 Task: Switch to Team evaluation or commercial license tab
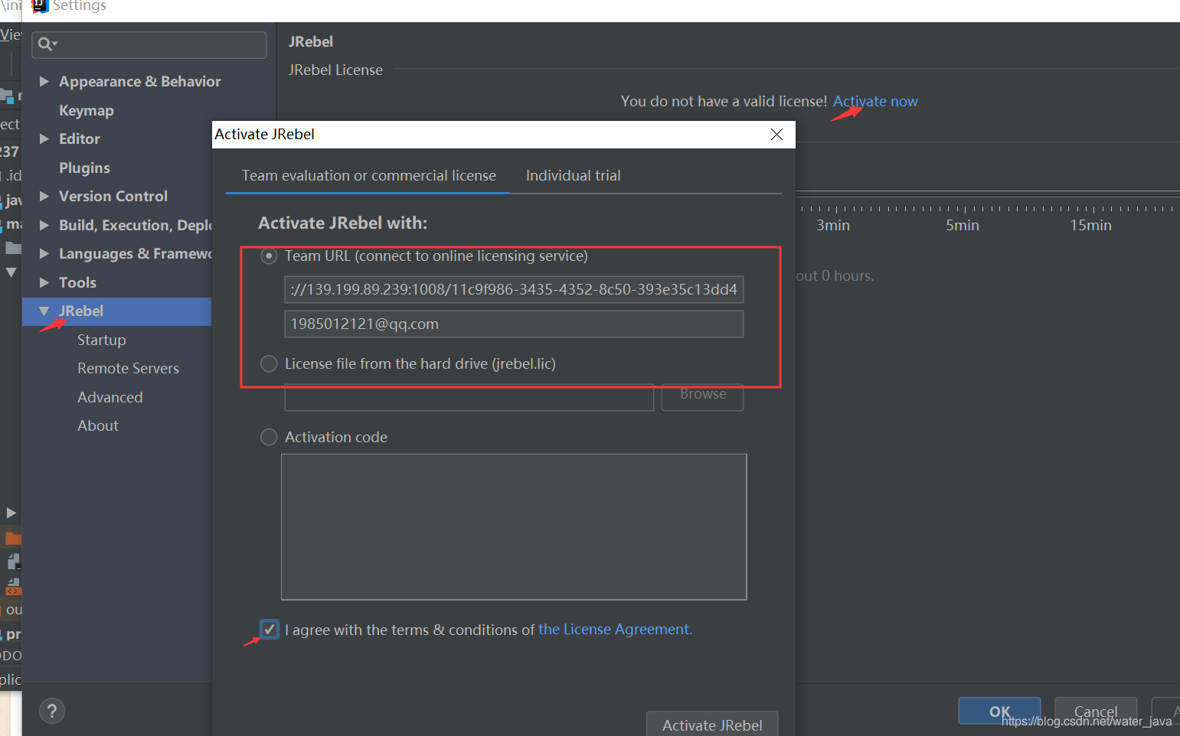pos(368,176)
